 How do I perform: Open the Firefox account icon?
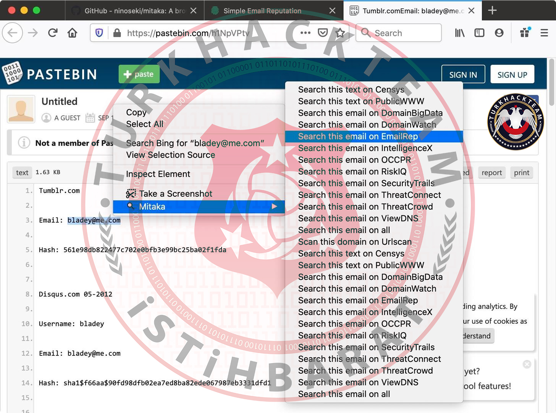(x=499, y=33)
